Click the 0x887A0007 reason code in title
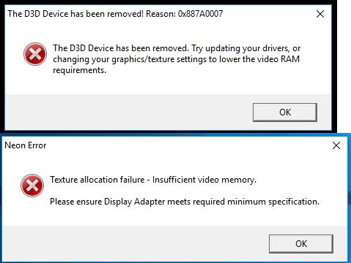Viewport: 351px width, 263px height. [200, 14]
